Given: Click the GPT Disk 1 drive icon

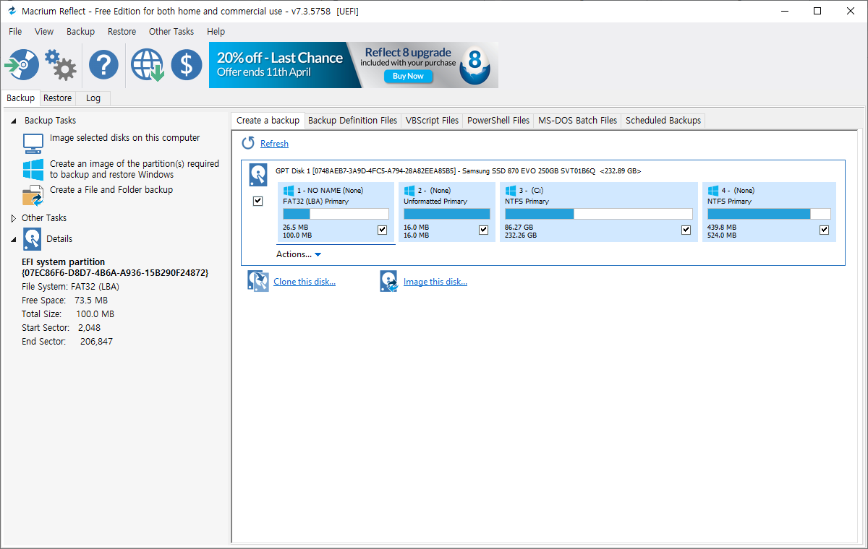Looking at the screenshot, I should pos(258,175).
